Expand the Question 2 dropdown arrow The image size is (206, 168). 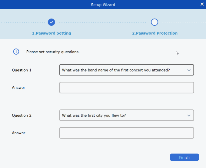[189, 116]
